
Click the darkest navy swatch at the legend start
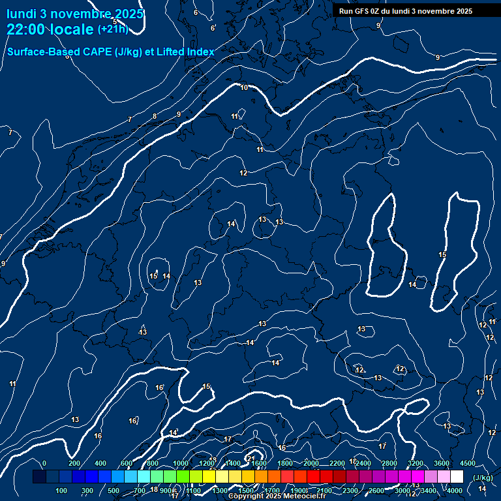click(39, 476)
